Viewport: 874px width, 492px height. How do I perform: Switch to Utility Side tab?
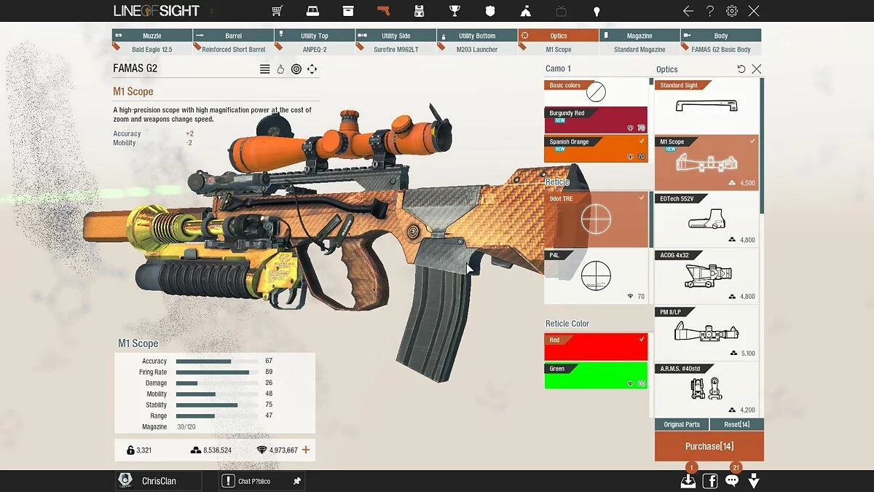(396, 36)
